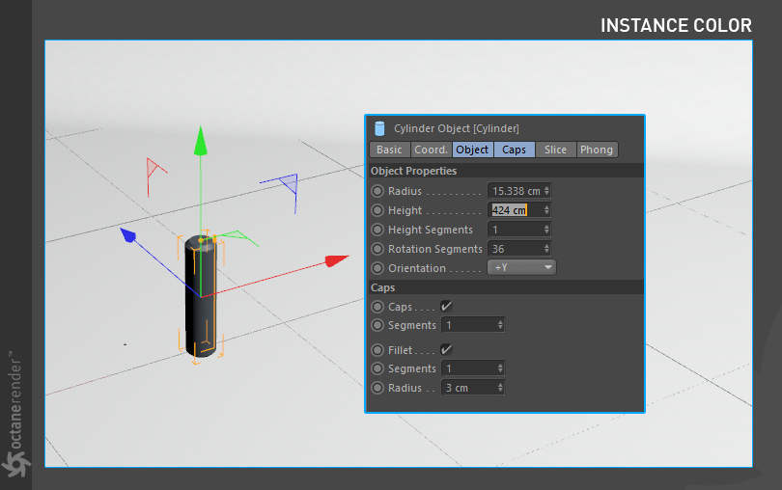Switch to the Coord. tab

pyautogui.click(x=431, y=150)
